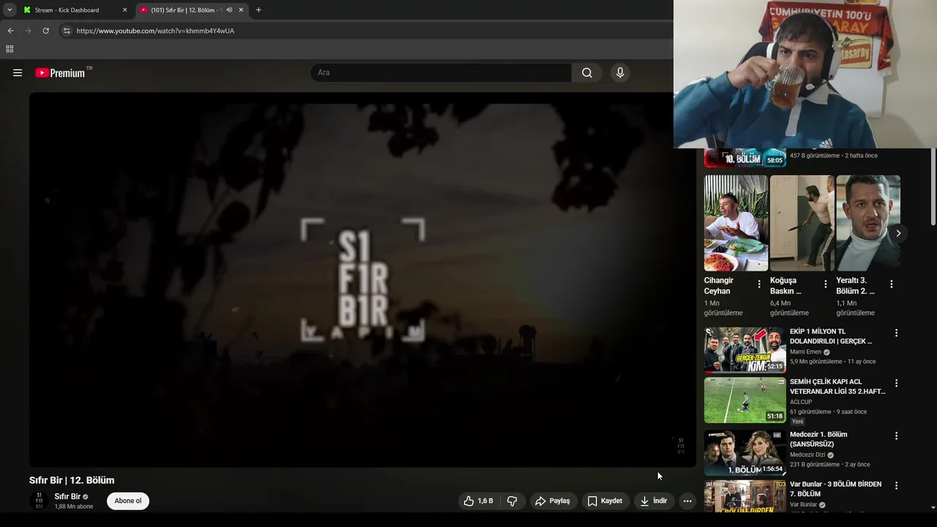Open the apps grid icon in bookmarks bar
The image size is (937, 527).
pyautogui.click(x=10, y=49)
